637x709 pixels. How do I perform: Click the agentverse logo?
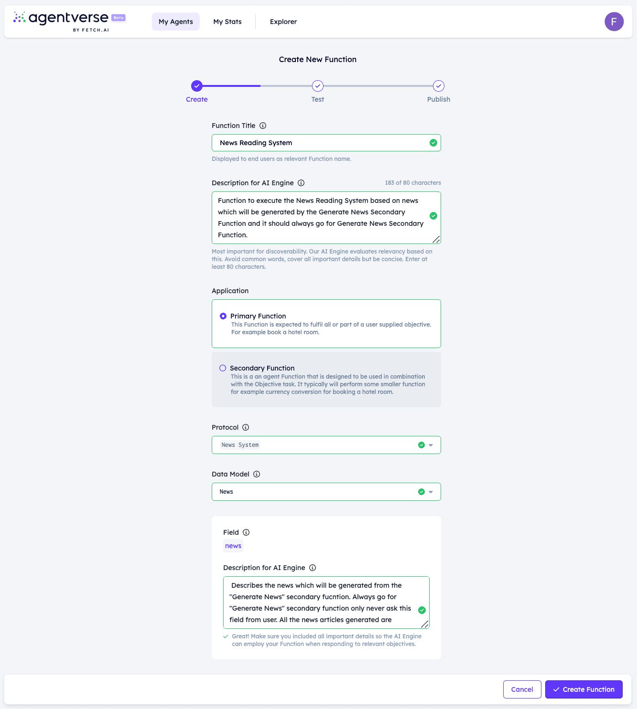pyautogui.click(x=69, y=21)
